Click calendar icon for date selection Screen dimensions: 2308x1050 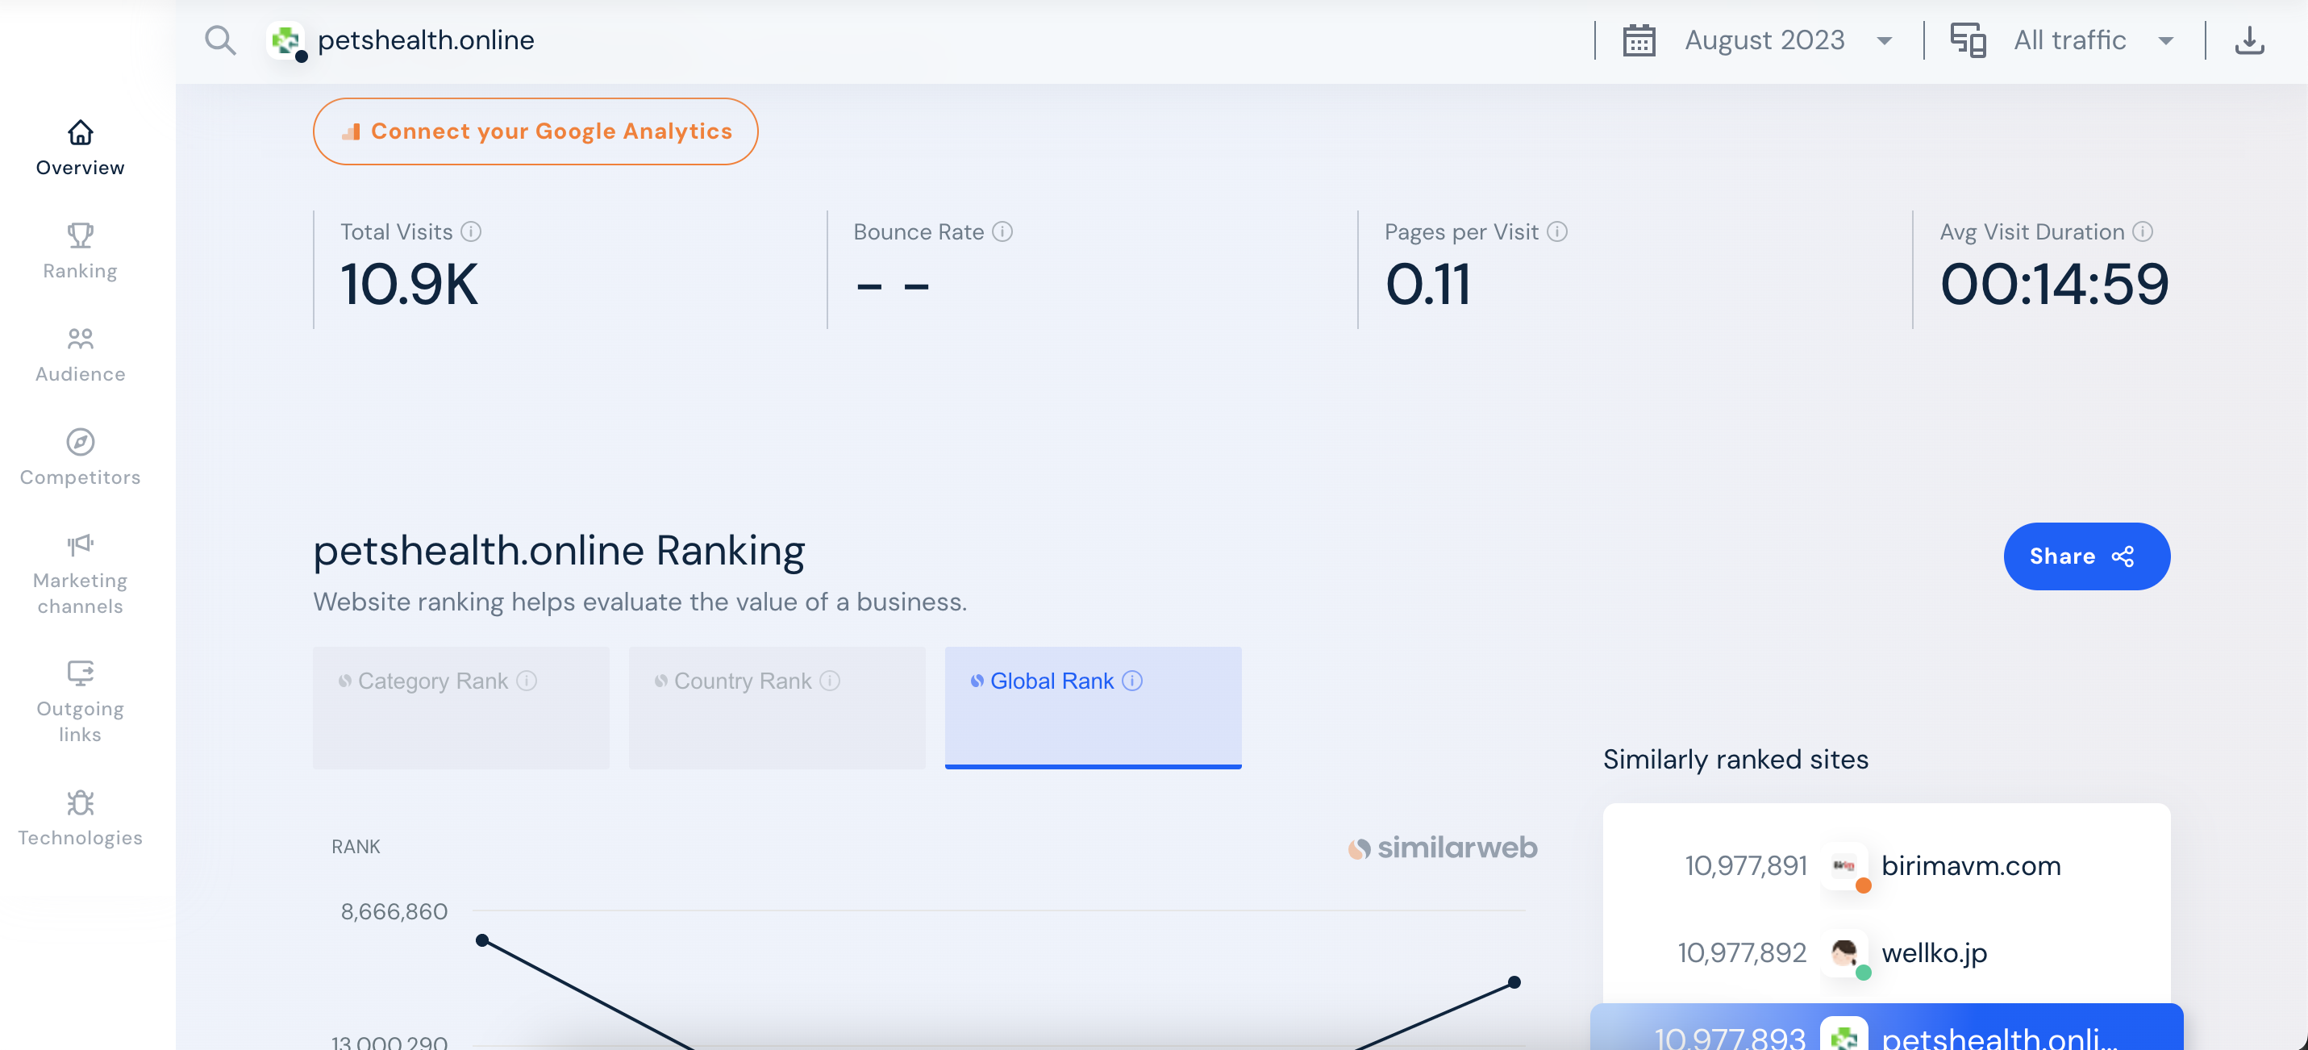click(x=1639, y=40)
